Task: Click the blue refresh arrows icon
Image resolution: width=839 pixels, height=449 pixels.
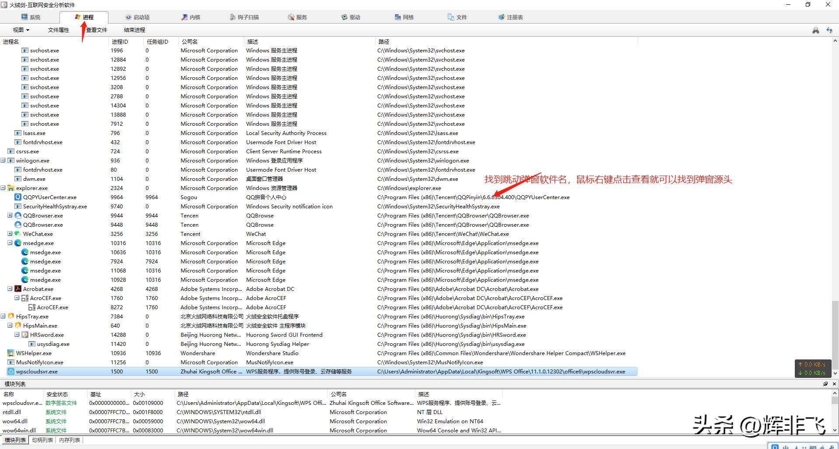Action: coord(829,30)
